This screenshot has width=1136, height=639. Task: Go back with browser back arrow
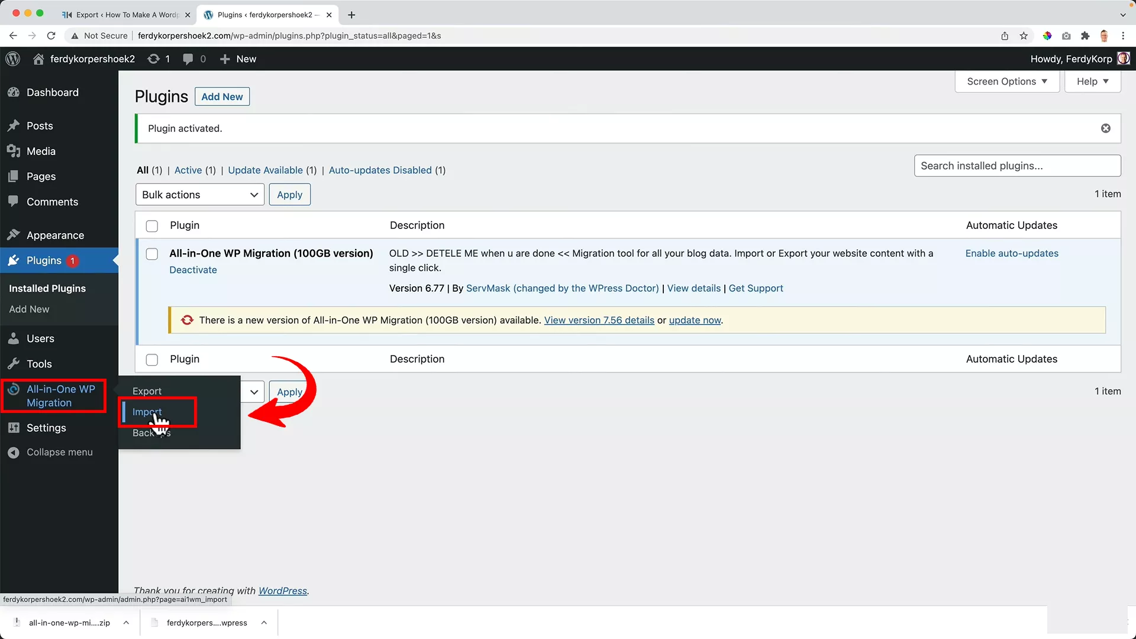click(13, 35)
